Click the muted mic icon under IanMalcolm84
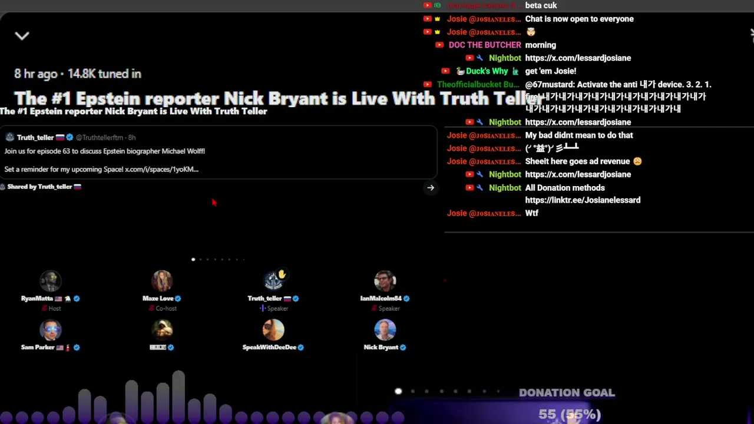This screenshot has width=754, height=424. [x=375, y=309]
